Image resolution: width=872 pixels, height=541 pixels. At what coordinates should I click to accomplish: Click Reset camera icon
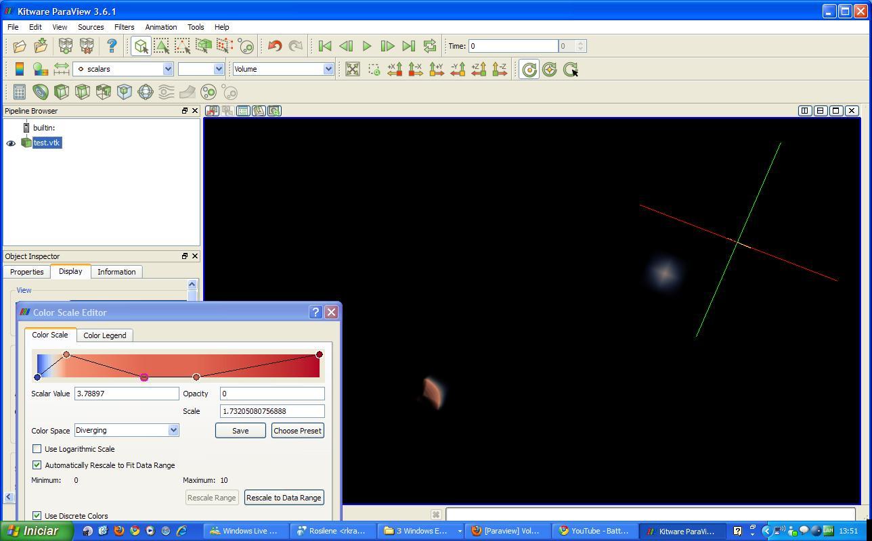[353, 69]
